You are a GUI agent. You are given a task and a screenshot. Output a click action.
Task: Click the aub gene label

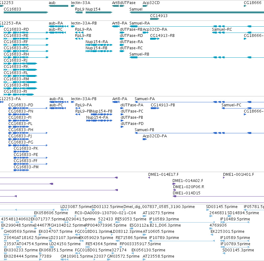(x=52, y=3)
